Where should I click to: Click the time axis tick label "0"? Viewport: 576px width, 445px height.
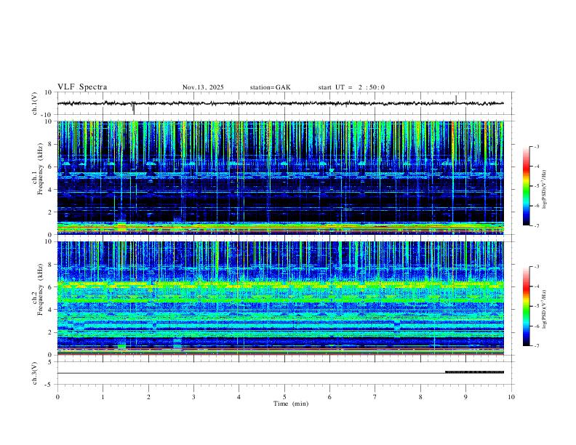pyautogui.click(x=57, y=397)
